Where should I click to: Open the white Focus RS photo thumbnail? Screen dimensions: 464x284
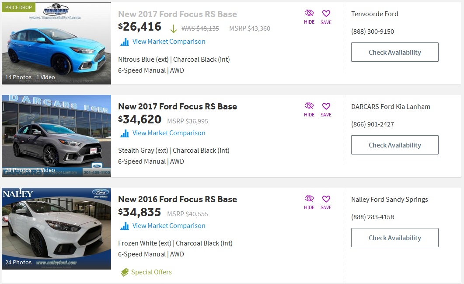(x=56, y=228)
